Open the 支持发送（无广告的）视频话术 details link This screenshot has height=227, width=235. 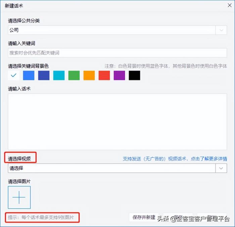click(x=175, y=159)
